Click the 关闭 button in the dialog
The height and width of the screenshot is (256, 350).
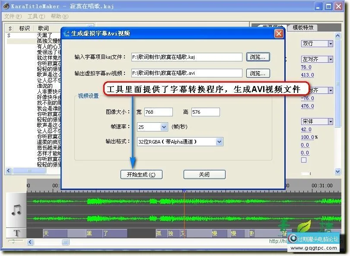[204, 174]
